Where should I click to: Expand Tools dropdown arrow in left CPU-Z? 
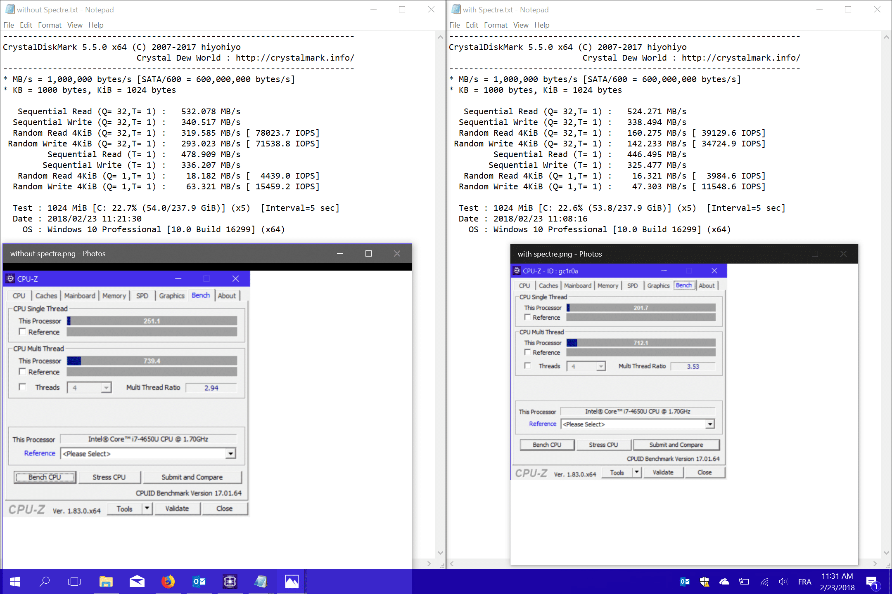(147, 508)
